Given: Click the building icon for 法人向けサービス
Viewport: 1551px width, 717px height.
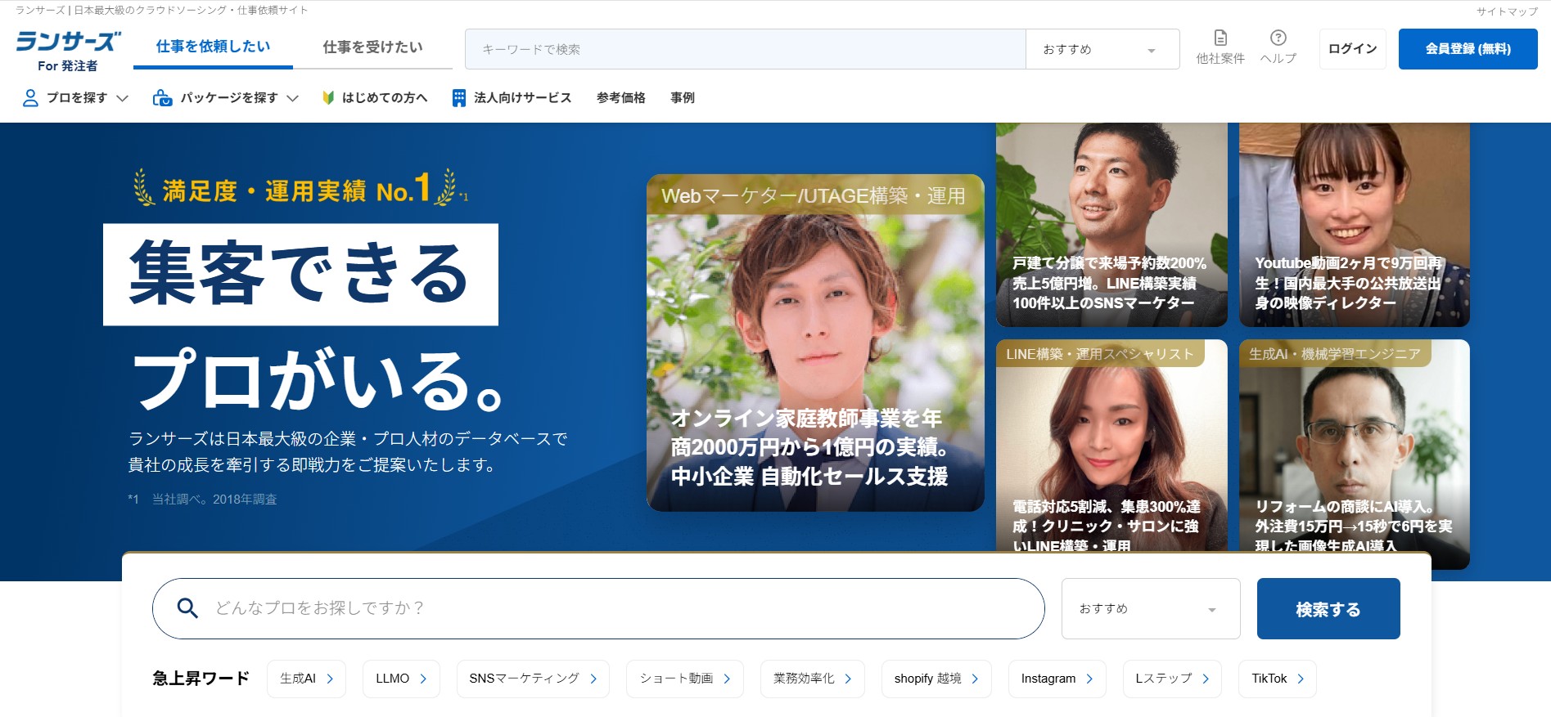Looking at the screenshot, I should [459, 98].
